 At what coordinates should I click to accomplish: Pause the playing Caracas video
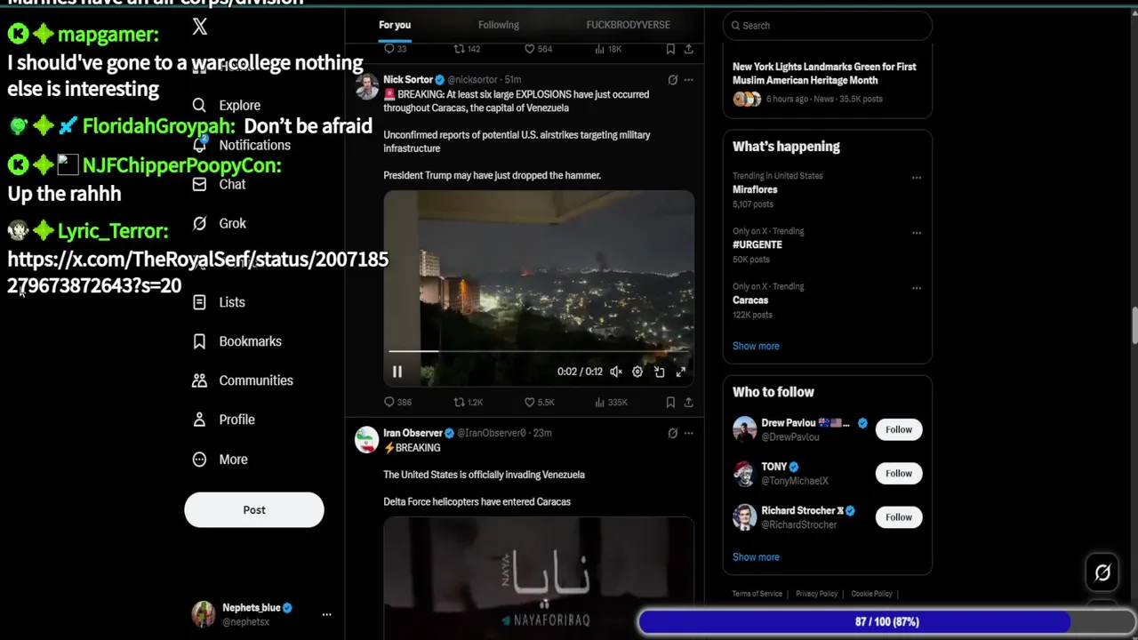click(x=397, y=372)
